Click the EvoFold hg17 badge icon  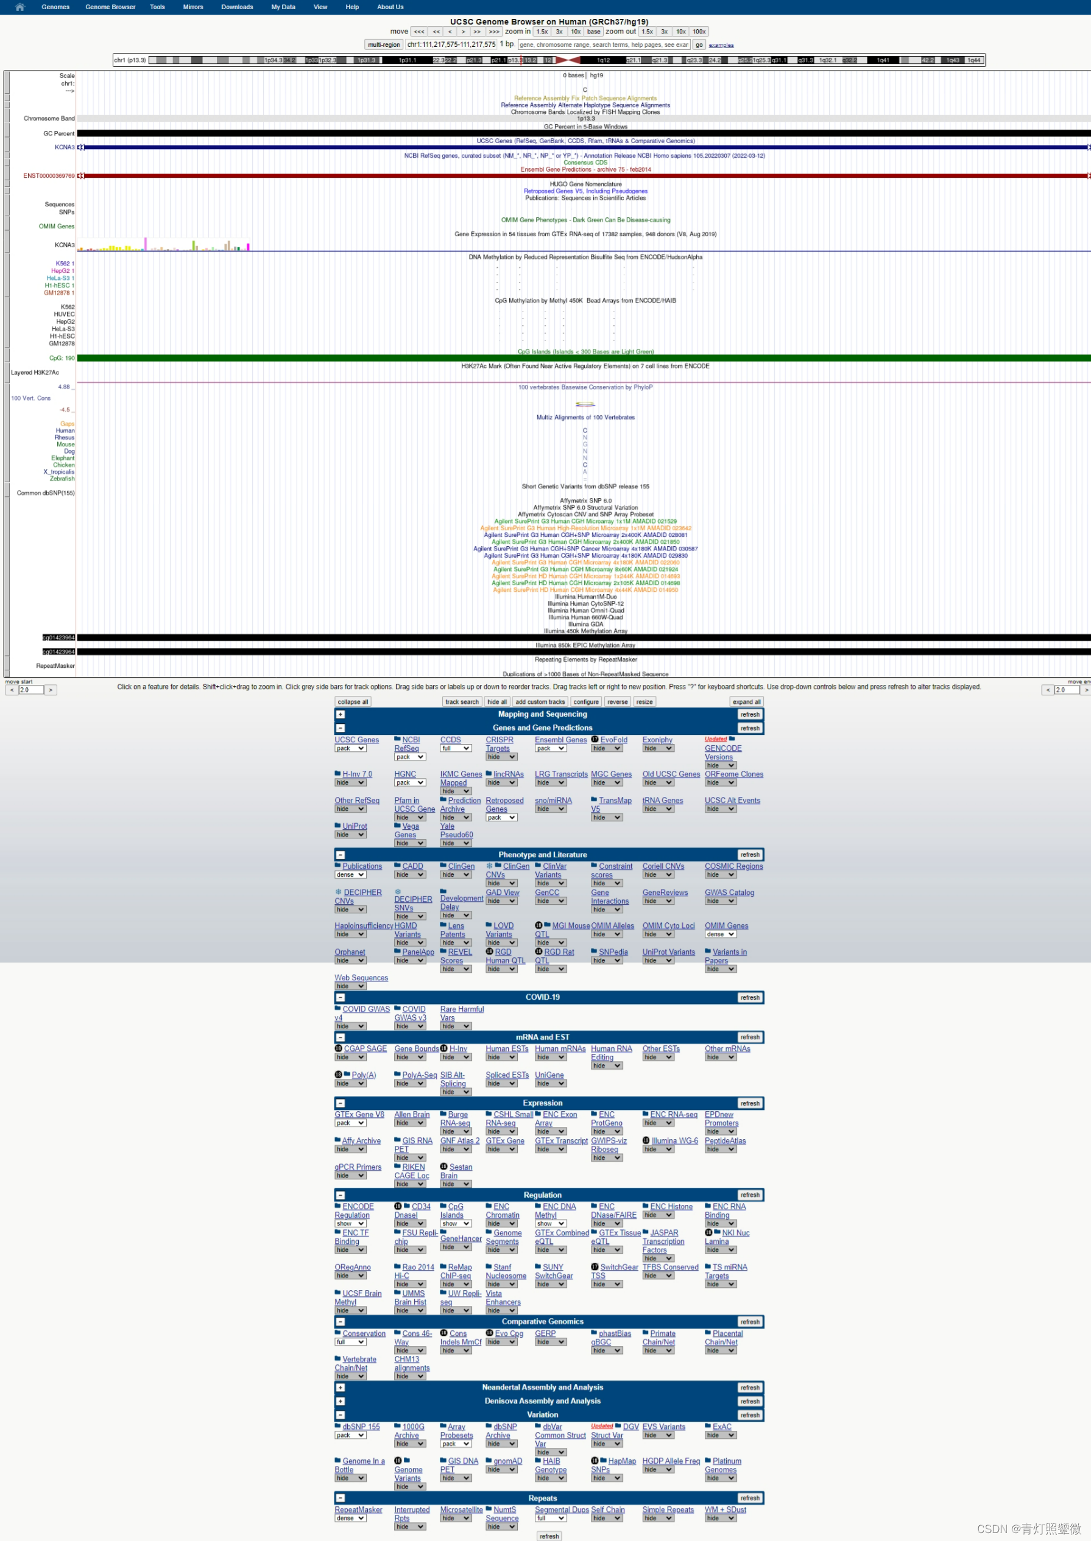pyautogui.click(x=595, y=739)
